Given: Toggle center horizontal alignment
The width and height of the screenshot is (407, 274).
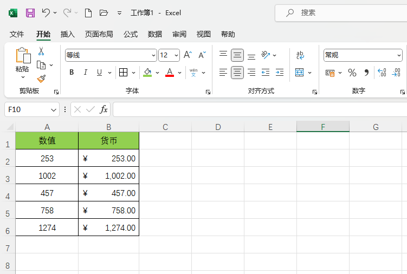Looking at the screenshot, I should tap(237, 73).
